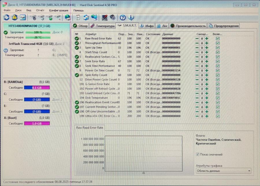Viewport: 260px width, 186px height.
Task: Open the 'Диск' menu
Action: point(18,10)
